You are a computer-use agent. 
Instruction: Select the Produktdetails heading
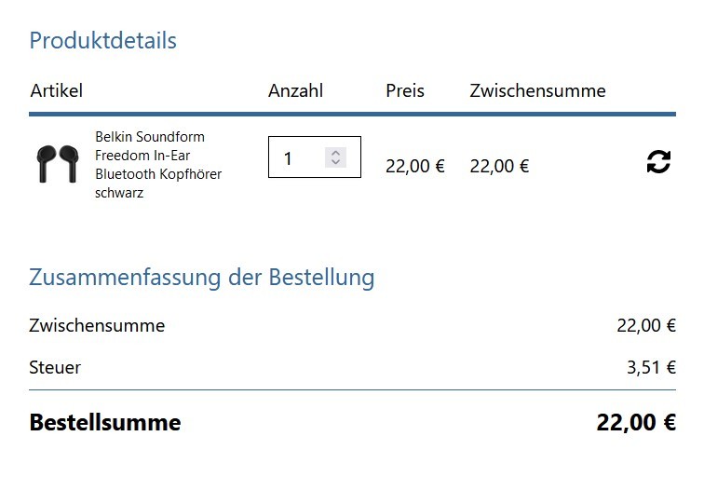click(102, 40)
